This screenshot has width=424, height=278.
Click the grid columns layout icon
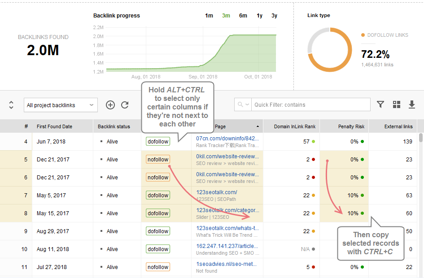396,104
